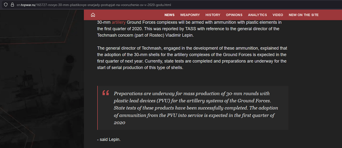
Task: Select HISTORY in the navigation bar
Action: 213,15
